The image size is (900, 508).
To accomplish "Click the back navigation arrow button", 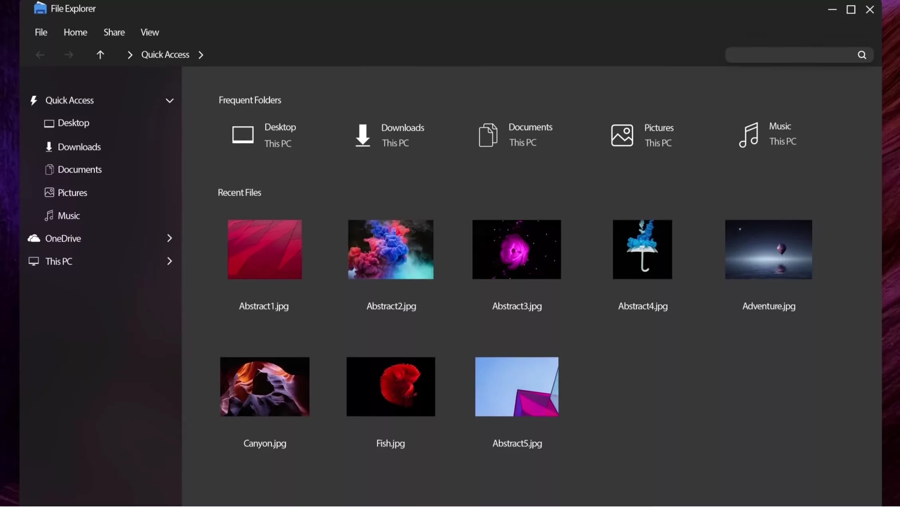I will [x=40, y=54].
